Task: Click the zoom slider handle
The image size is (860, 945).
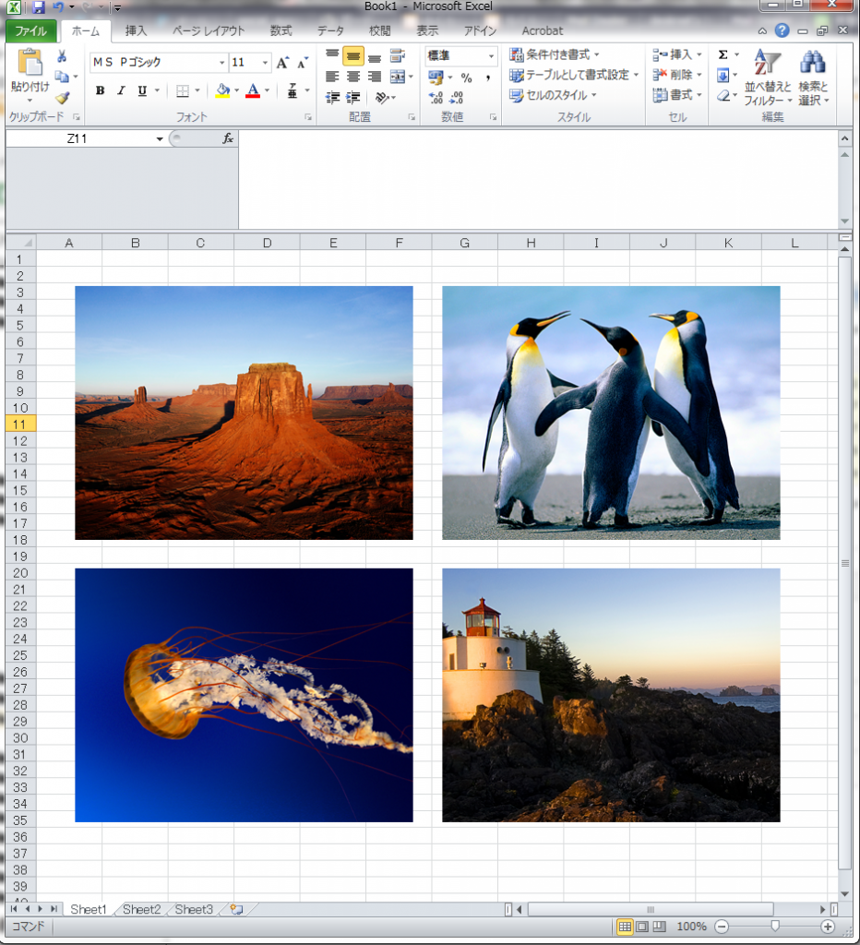Action: coord(775,927)
